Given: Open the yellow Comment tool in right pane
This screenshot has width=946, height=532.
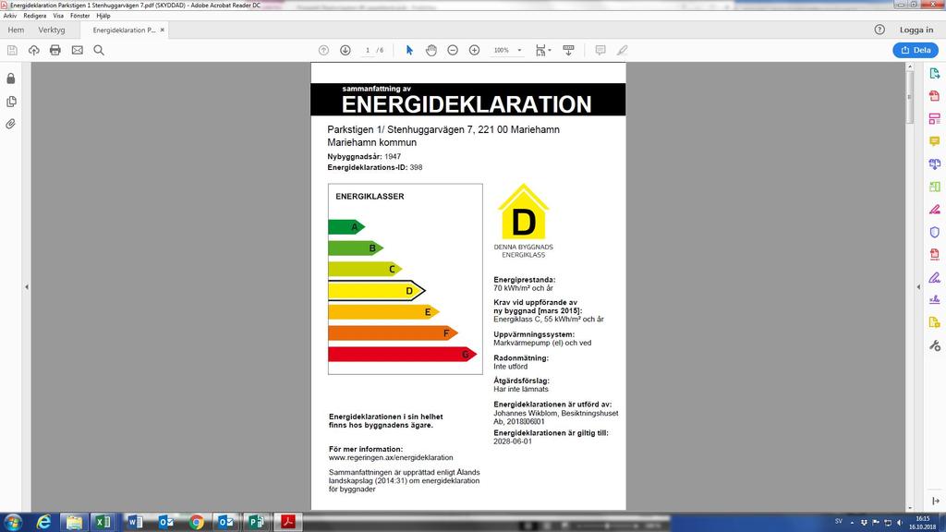Looking at the screenshot, I should tap(935, 141).
